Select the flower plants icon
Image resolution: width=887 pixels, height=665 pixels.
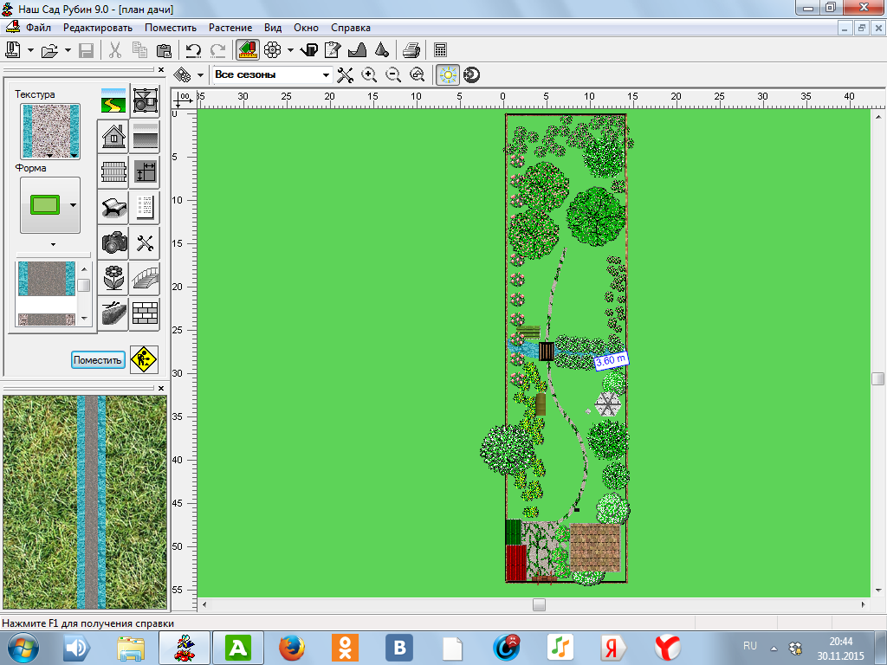113,278
